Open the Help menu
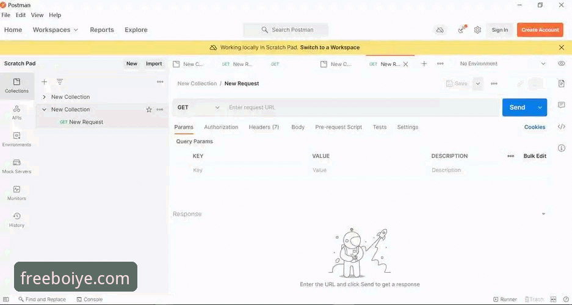Image resolution: width=572 pixels, height=305 pixels. [55, 15]
